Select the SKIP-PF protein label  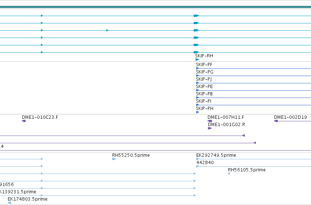pyautogui.click(x=204, y=65)
